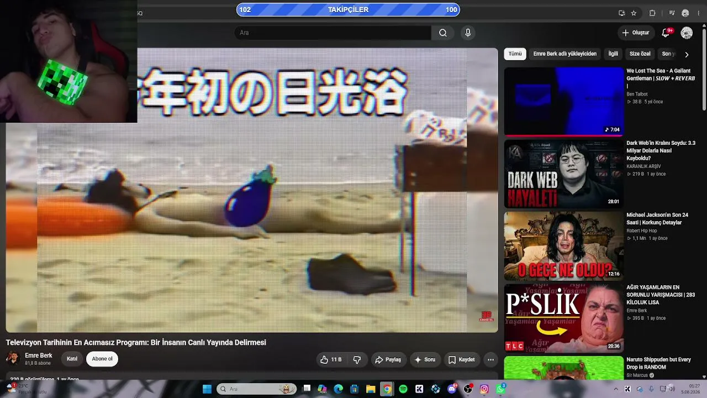The width and height of the screenshot is (707, 398).
Task: Click the TAKİPÇİLER follower goal bar
Action: (x=348, y=10)
